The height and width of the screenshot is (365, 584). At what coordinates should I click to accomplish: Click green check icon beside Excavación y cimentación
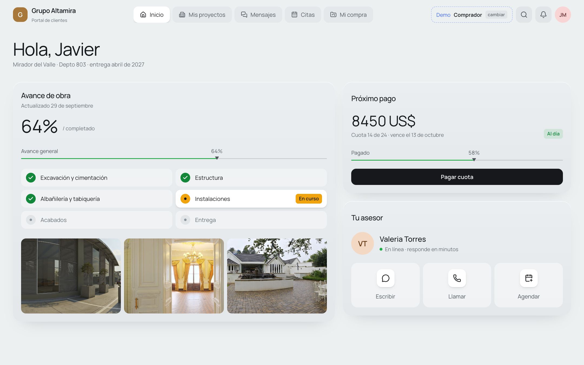tap(31, 178)
